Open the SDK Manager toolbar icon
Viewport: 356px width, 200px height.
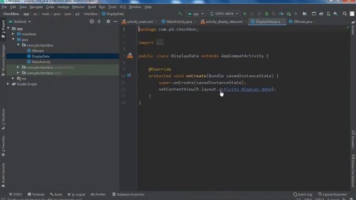click(335, 14)
